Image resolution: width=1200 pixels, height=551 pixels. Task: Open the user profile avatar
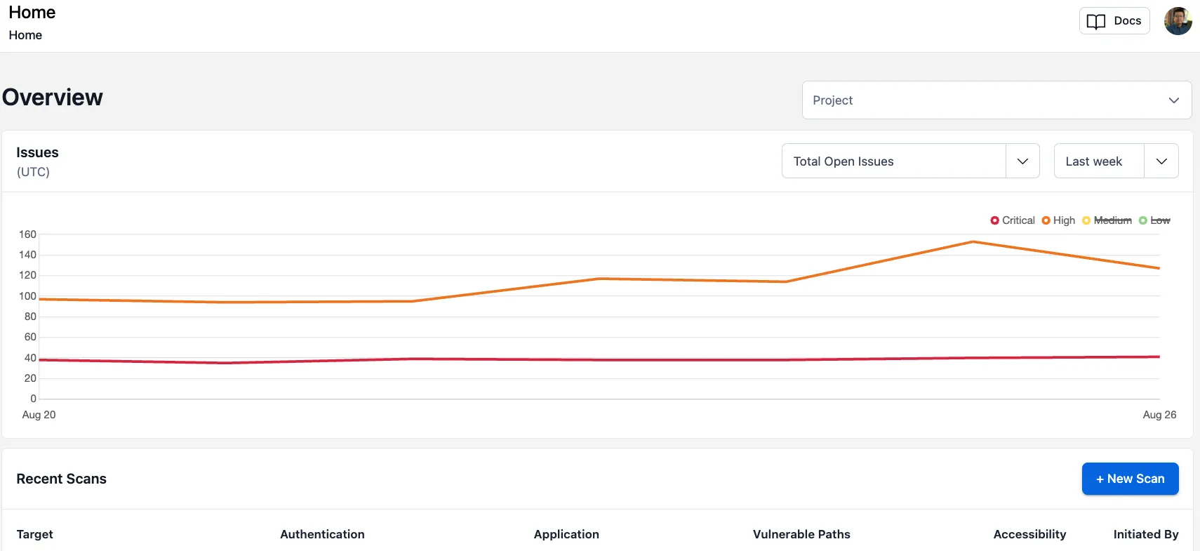1178,21
